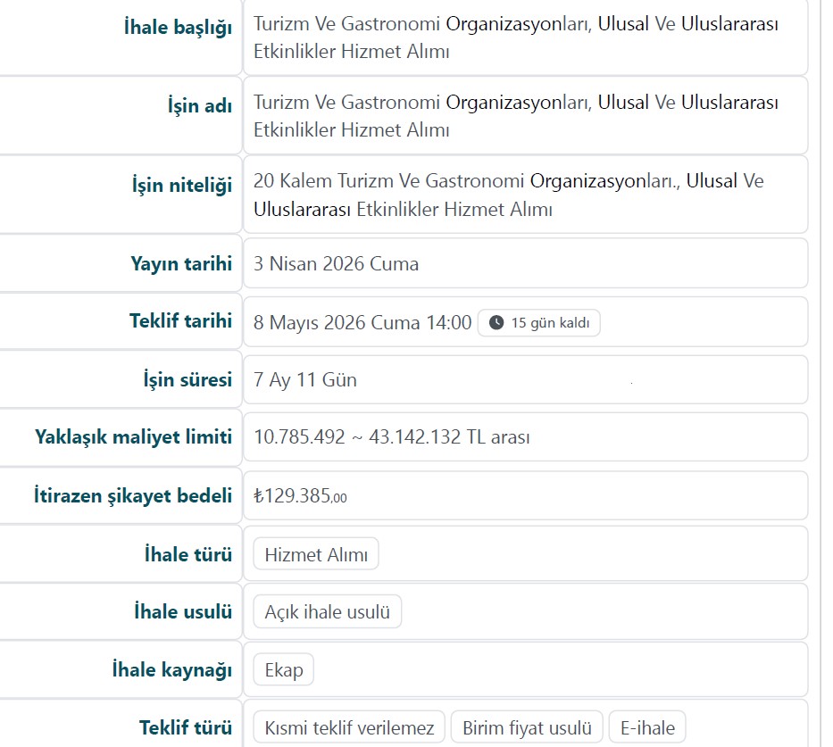Click the 20 Kalem İşin niteliği description
833x747 pixels.
(x=508, y=195)
